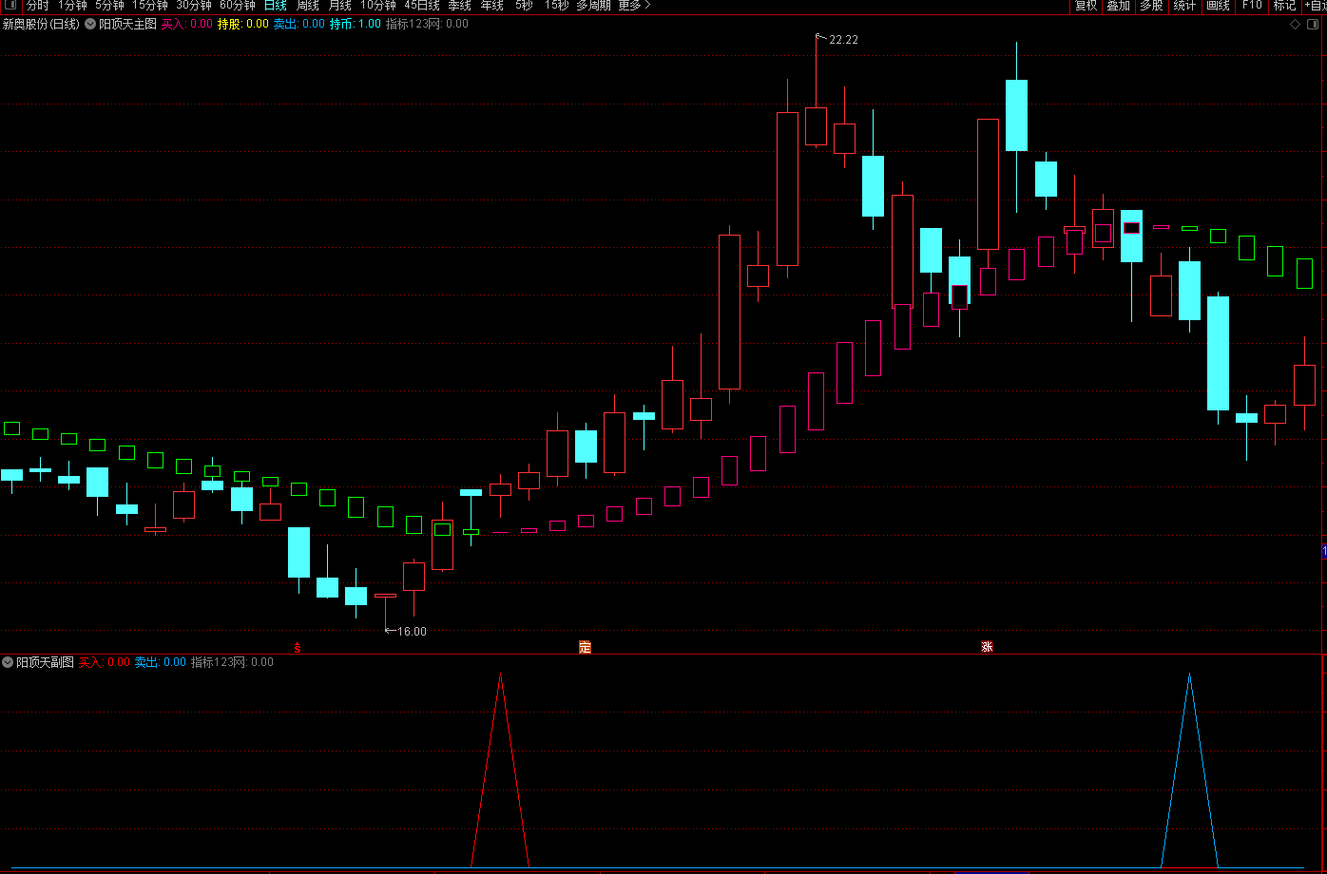Click the main chart 买入: 0.00 value
The height and width of the screenshot is (874, 1327).
pyautogui.click(x=186, y=25)
